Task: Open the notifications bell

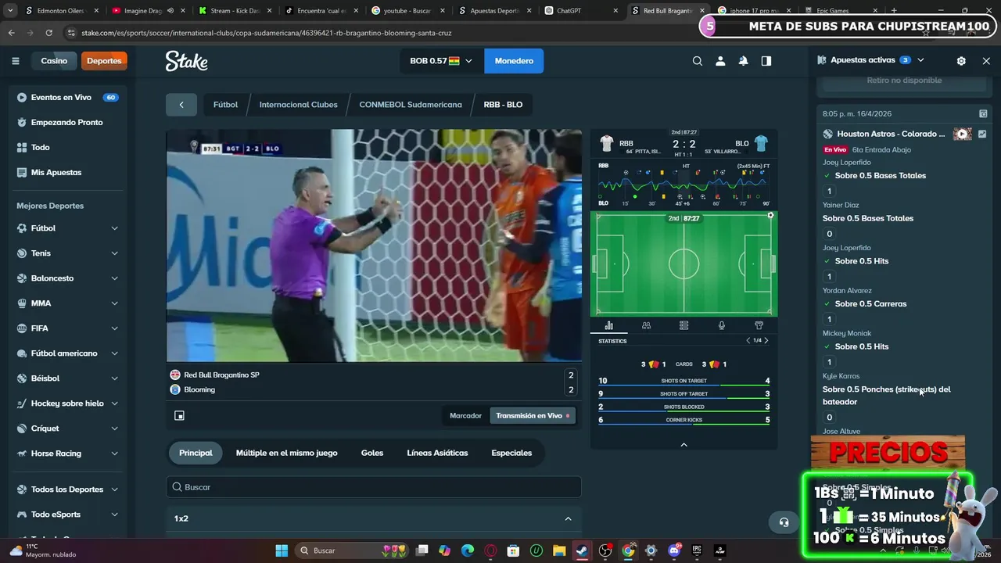Action: click(743, 61)
